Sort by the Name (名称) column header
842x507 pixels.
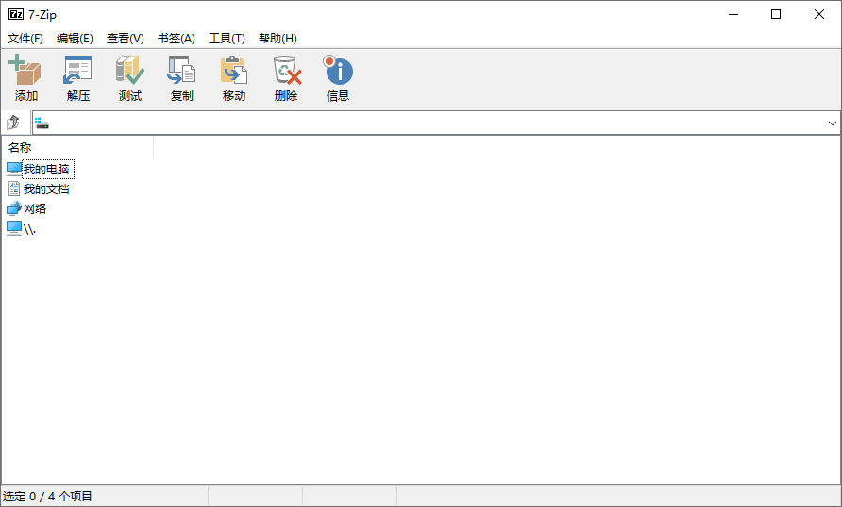[x=76, y=147]
